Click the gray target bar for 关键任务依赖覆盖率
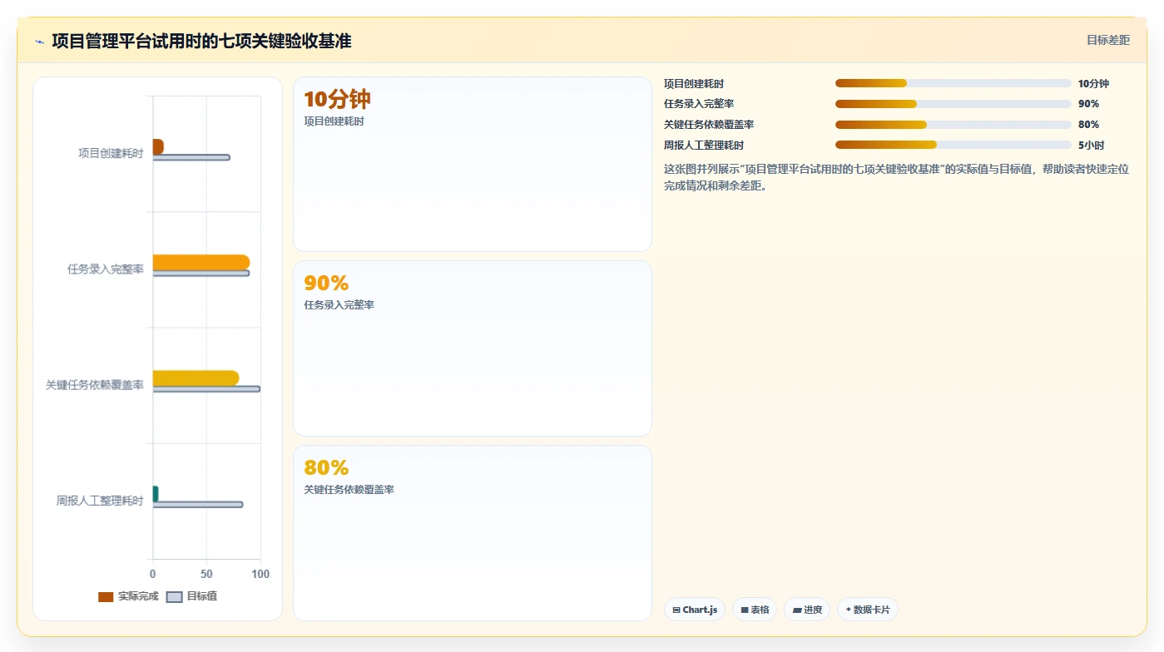The height and width of the screenshot is (652, 1164). [x=206, y=388]
